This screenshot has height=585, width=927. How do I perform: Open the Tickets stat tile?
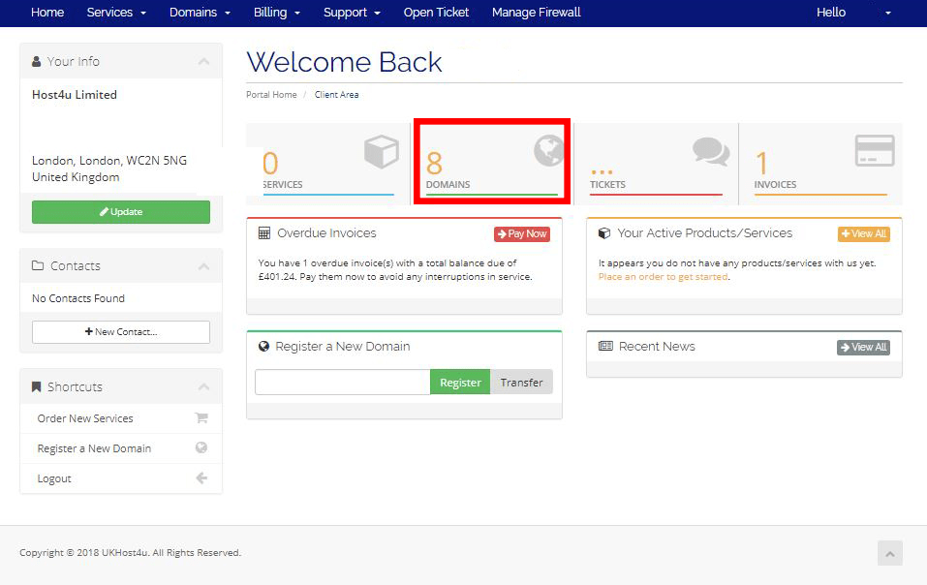656,164
